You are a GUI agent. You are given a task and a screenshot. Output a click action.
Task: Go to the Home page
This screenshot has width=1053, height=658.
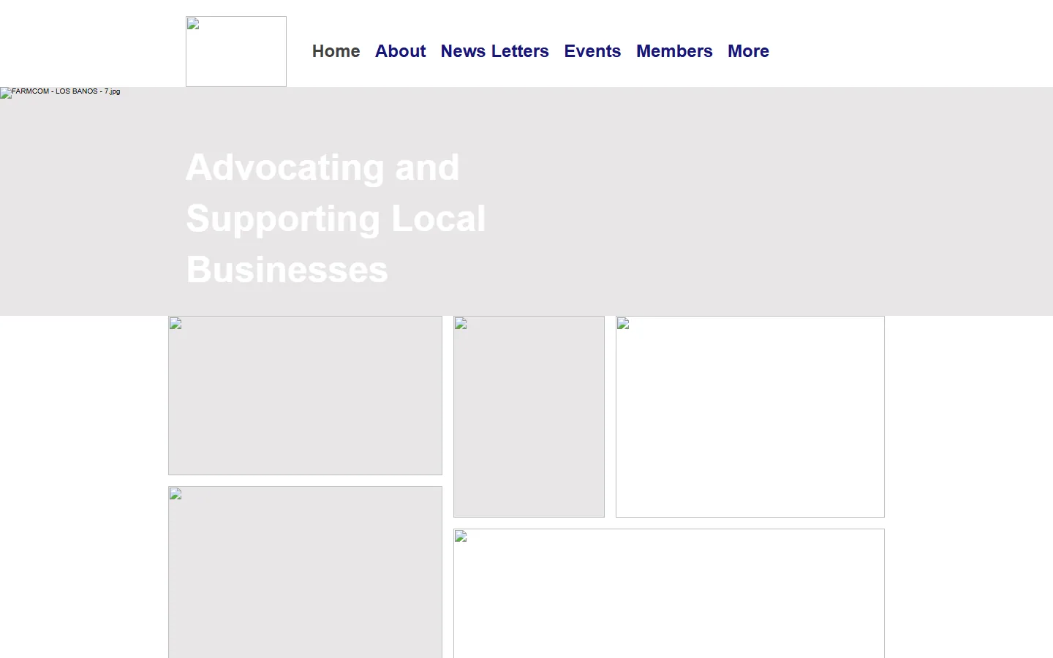pyautogui.click(x=336, y=51)
